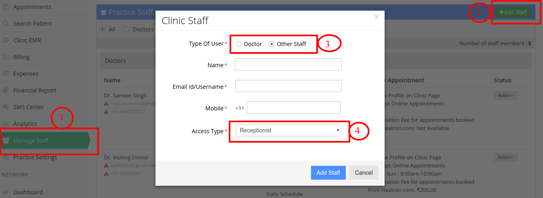Open Appointments in the sidebar

(32, 7)
